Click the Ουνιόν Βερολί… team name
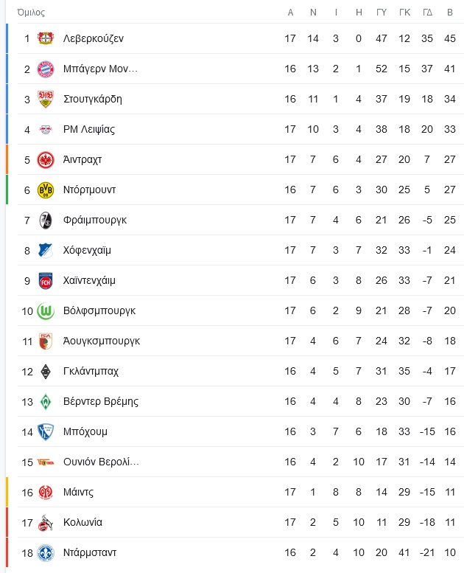 [101, 462]
